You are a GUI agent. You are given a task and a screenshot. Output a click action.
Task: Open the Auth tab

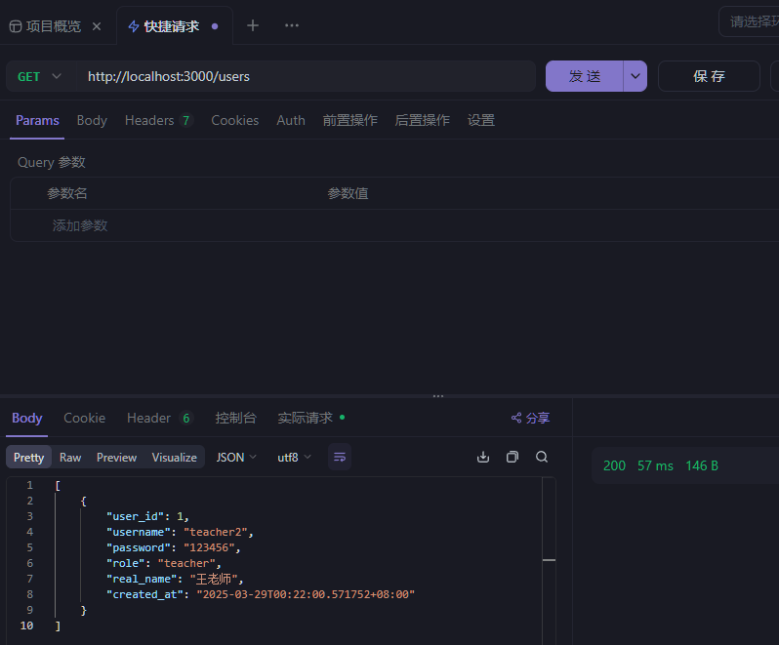click(x=291, y=121)
